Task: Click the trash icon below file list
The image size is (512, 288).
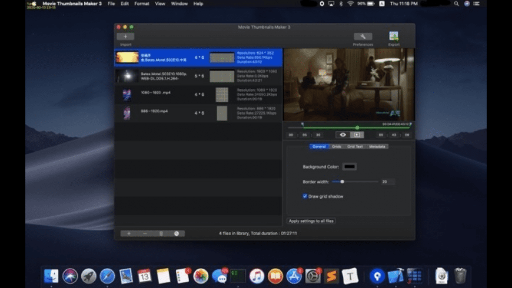Action: coord(161,233)
